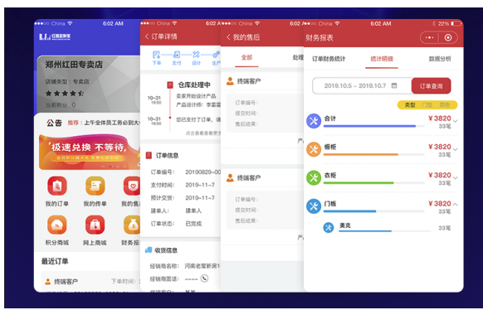Open 我的订单 icon on home screen
483x310 pixels.
(57, 186)
